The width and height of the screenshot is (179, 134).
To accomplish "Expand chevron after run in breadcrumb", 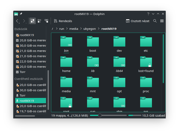I will coord(67,29).
